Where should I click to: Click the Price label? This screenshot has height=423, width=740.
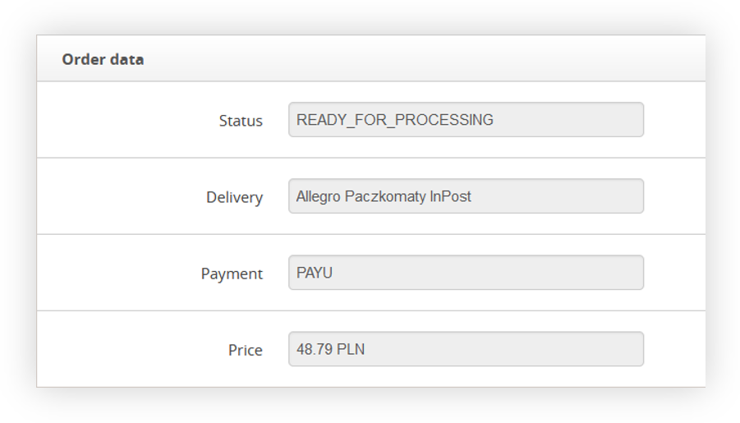pyautogui.click(x=245, y=350)
